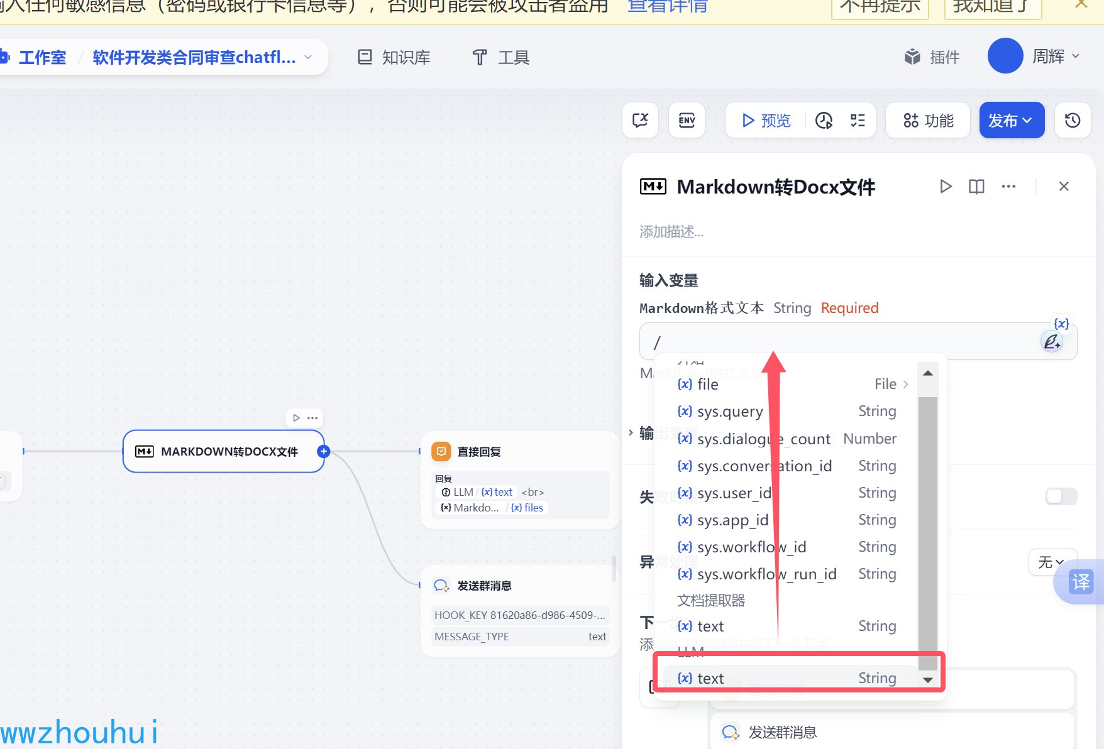1104x749 pixels.
Task: Open the ENV environment variables button
Action: point(687,120)
